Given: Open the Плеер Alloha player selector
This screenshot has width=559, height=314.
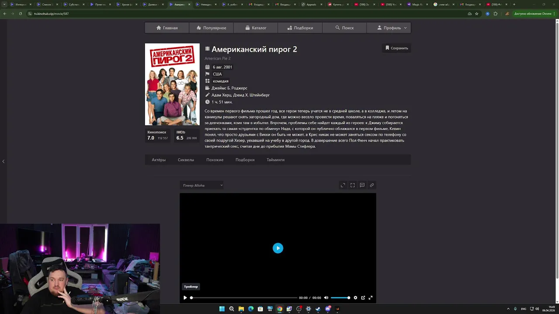Looking at the screenshot, I should tap(202, 185).
